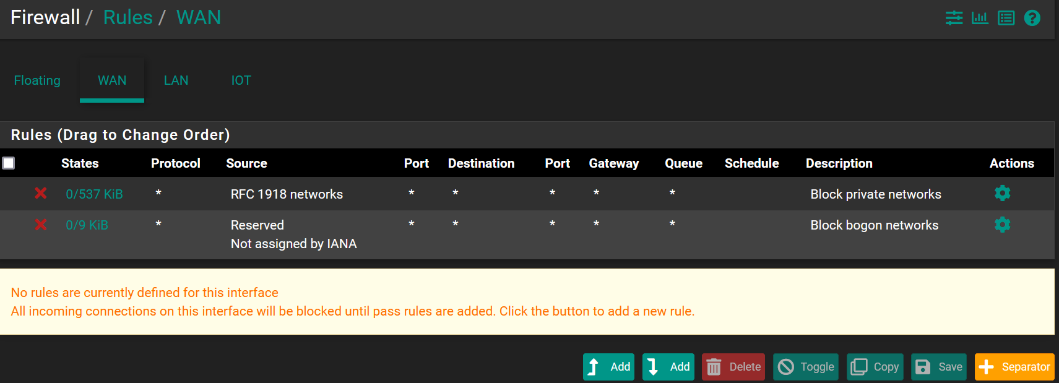Click the Copy button
The image size is (1059, 383).
point(875,367)
